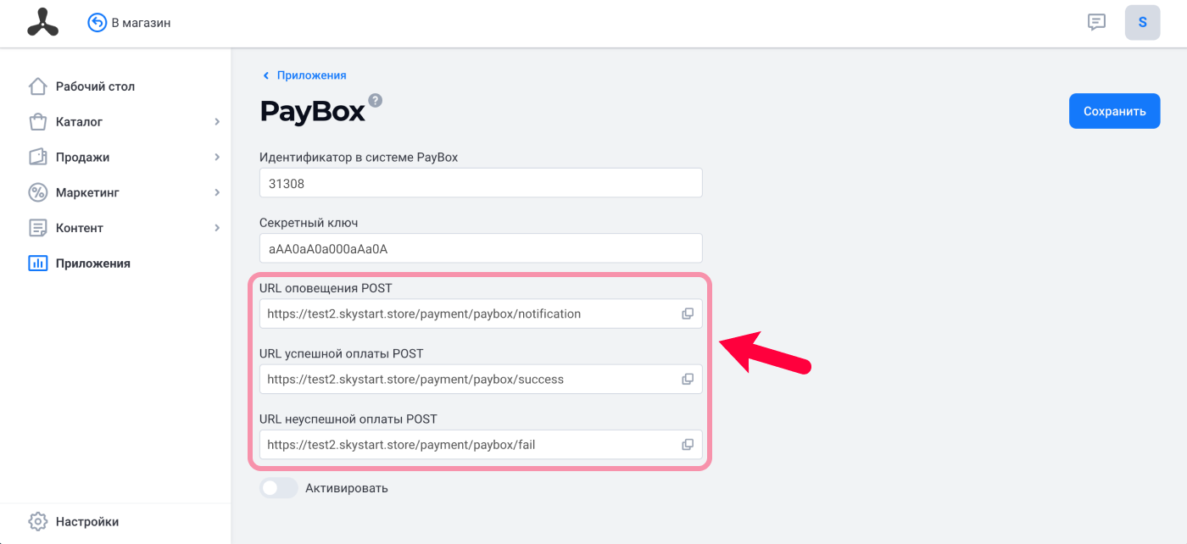The height and width of the screenshot is (544, 1187).
Task: Click the URL неуспешной оплаты POST field
Action: [481, 444]
